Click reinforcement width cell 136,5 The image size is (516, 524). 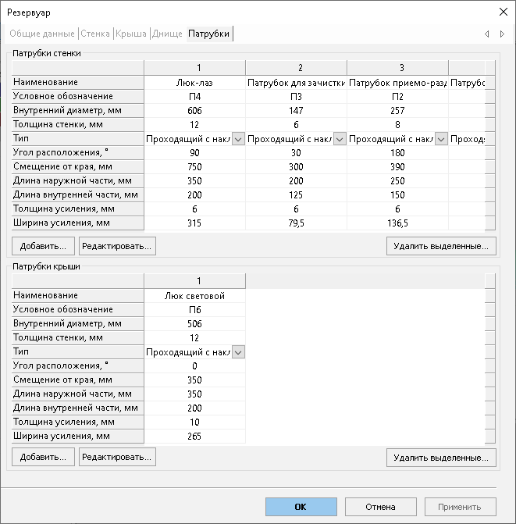(x=398, y=223)
